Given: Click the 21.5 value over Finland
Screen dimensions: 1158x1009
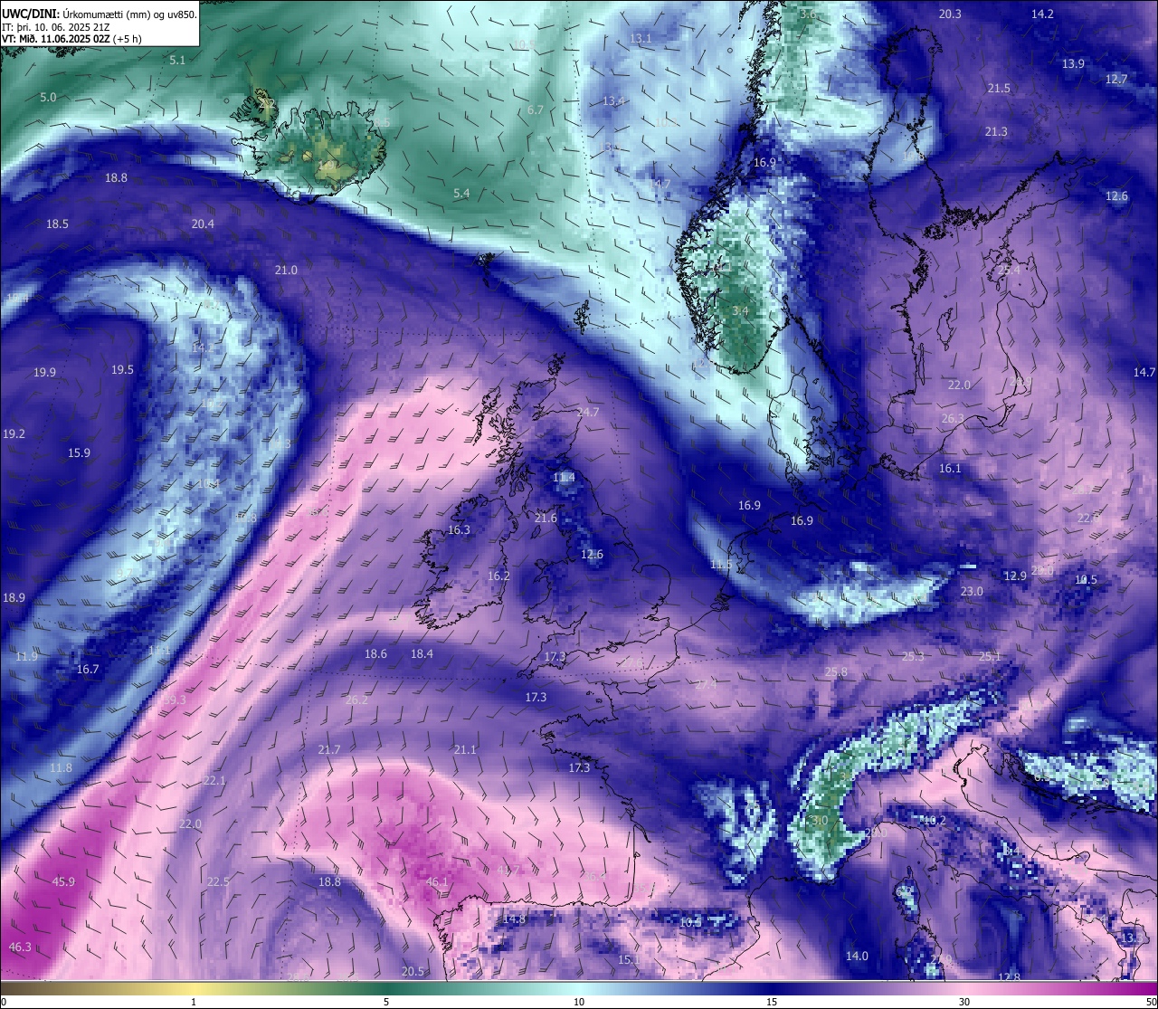Looking at the screenshot, I should tap(999, 89).
